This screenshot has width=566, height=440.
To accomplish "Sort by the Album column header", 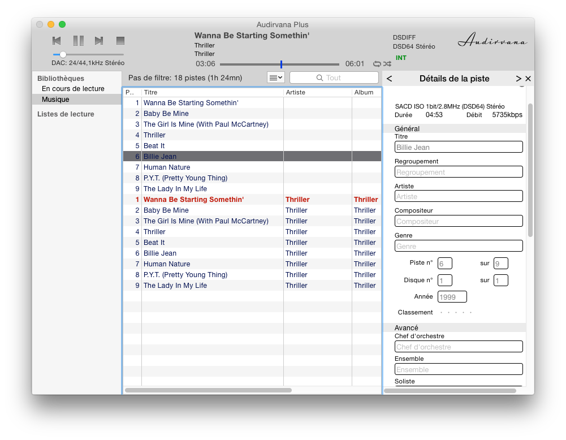I will click(367, 92).
